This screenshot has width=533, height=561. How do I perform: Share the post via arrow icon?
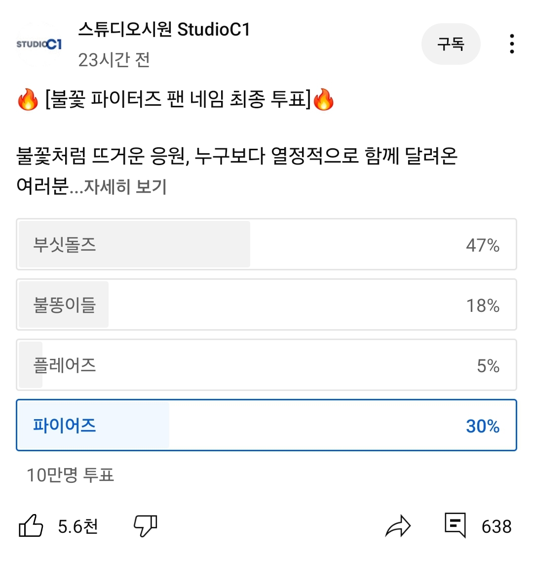[x=398, y=526]
